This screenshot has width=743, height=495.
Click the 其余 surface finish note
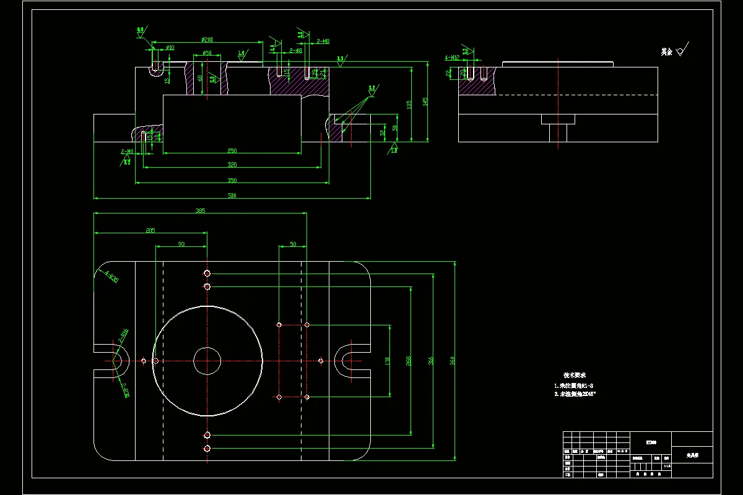[x=666, y=52]
